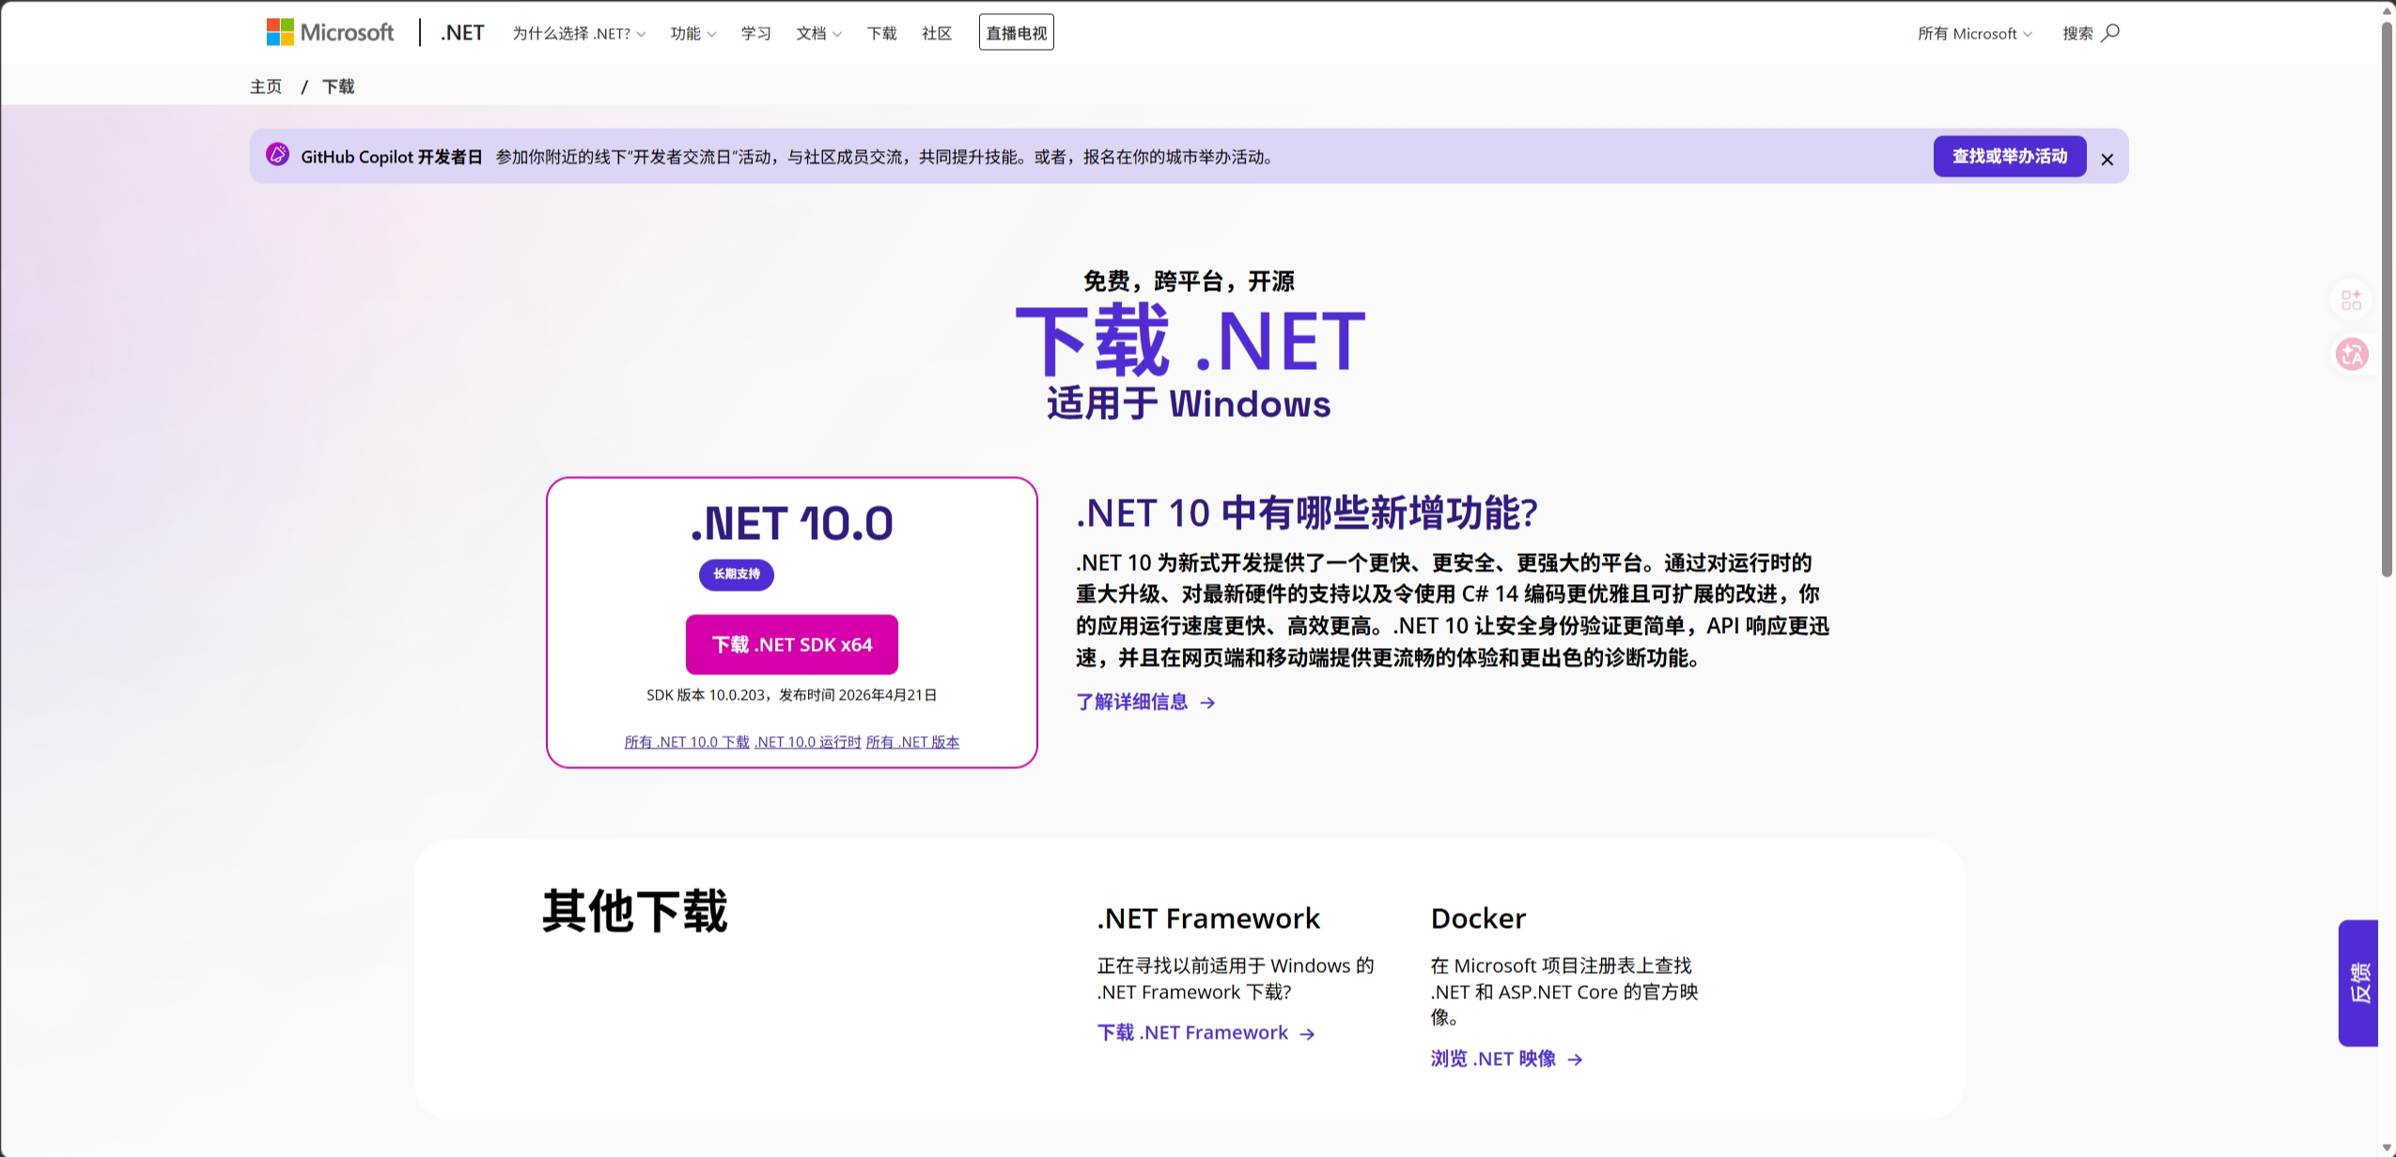
Task: Download .NET SDK x64
Action: click(x=791, y=644)
